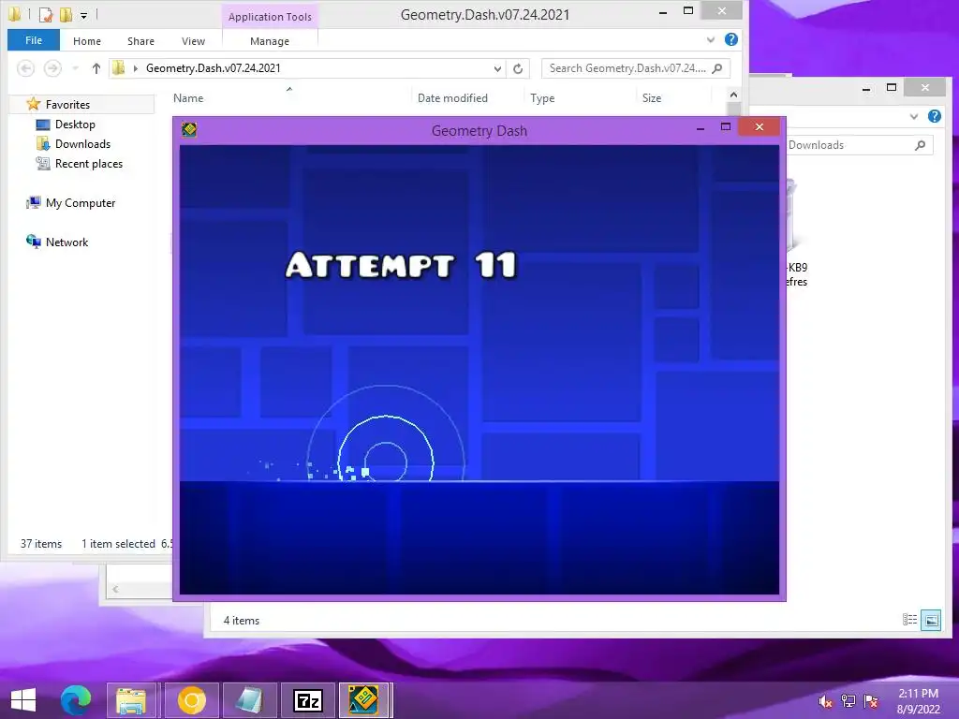Open the notepad-like app in the taskbar
This screenshot has height=719, width=959.
249,700
